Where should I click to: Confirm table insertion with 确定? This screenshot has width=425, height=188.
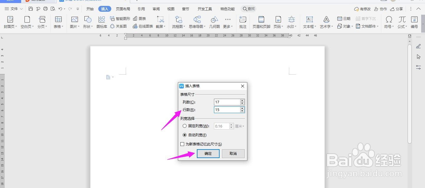coord(208,153)
